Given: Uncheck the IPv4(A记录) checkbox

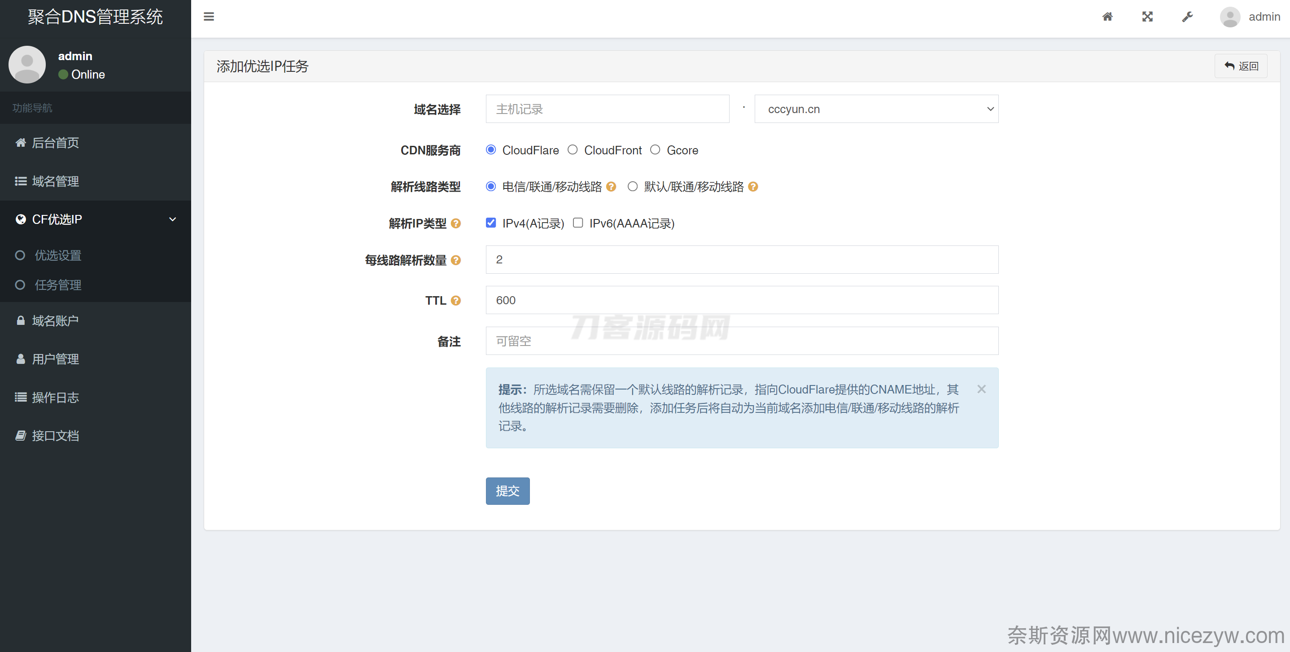Looking at the screenshot, I should pyautogui.click(x=491, y=223).
